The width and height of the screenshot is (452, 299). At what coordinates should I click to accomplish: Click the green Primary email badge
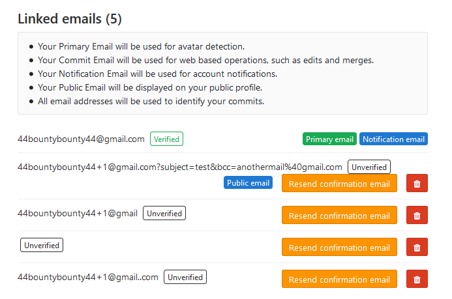329,139
